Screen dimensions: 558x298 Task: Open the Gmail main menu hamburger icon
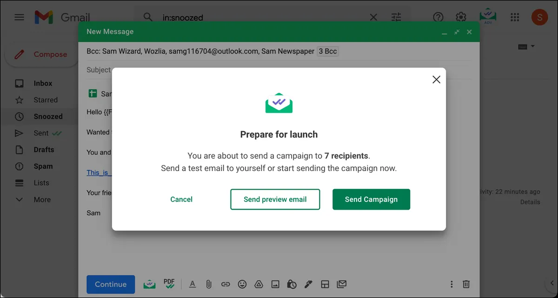[x=19, y=17]
